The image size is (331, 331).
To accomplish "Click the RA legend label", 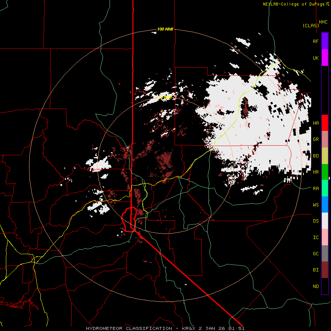I will 316,189.
